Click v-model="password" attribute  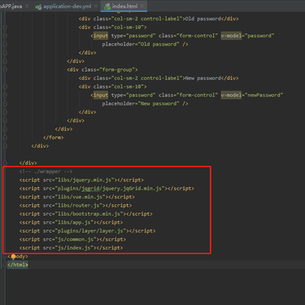click(x=247, y=36)
